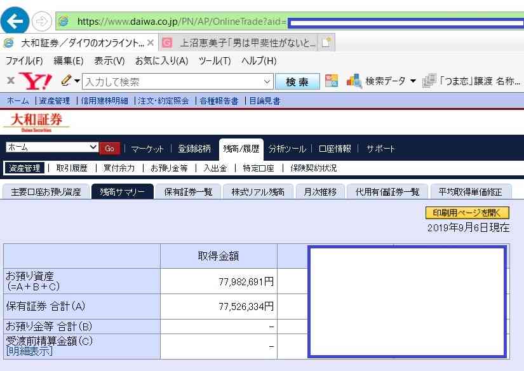524x371 pixels.
Task: Select the 資産管理 submenu item
Action: coord(25,168)
